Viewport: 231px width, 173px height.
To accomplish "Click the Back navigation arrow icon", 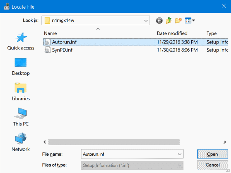I will pos(159,20).
